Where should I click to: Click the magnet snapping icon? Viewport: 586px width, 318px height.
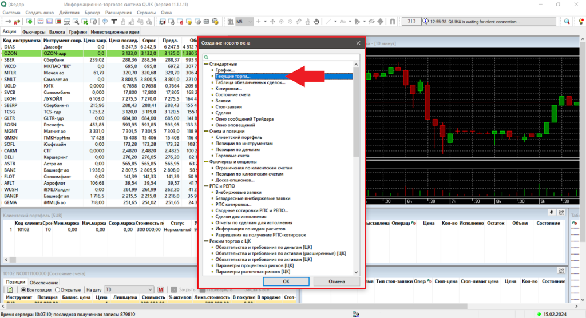[x=393, y=22]
